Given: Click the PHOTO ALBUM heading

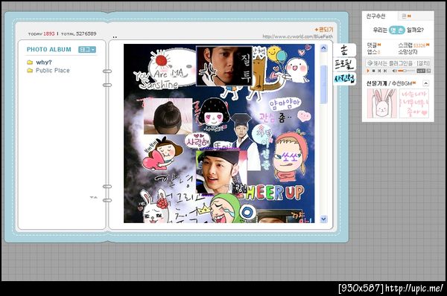Looking at the screenshot, I should 48,50.
